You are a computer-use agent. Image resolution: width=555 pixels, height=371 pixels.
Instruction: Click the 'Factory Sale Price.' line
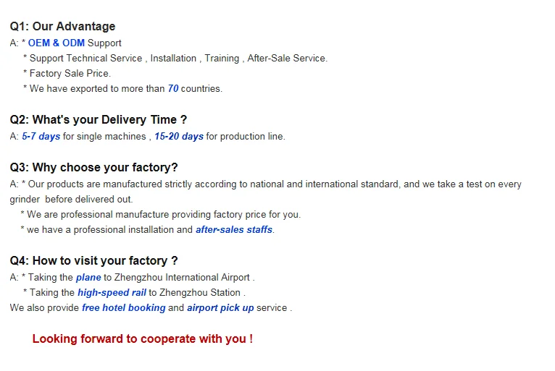point(67,74)
